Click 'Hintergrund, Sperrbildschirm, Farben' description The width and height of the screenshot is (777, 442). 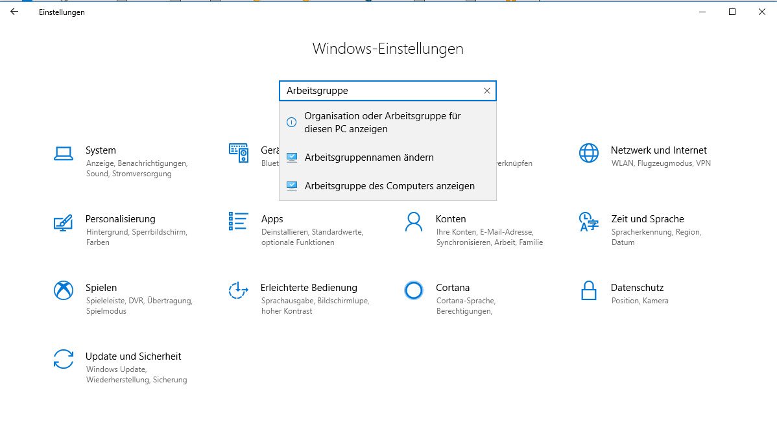coord(136,237)
